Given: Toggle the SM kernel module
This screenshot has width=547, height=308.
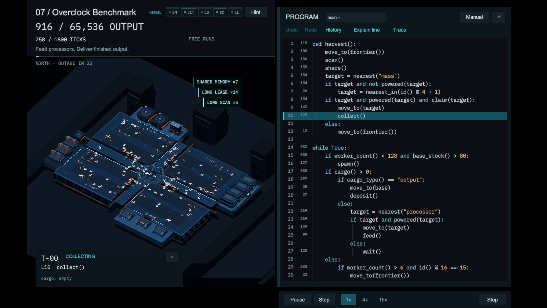Looking at the screenshot, I should [173, 12].
